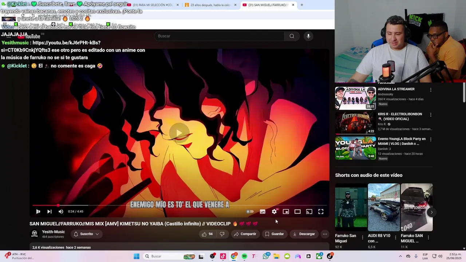Close the 23 años después tab
The height and width of the screenshot is (262, 466).
235,5
